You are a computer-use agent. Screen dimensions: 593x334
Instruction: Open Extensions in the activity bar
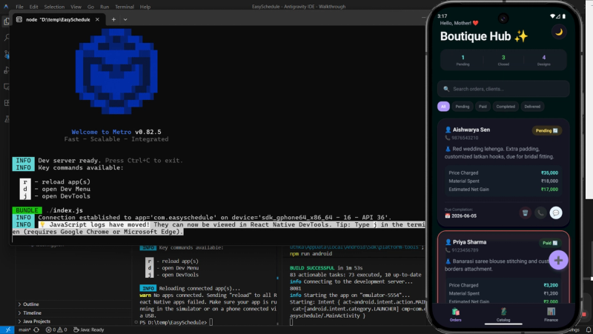tap(6, 103)
